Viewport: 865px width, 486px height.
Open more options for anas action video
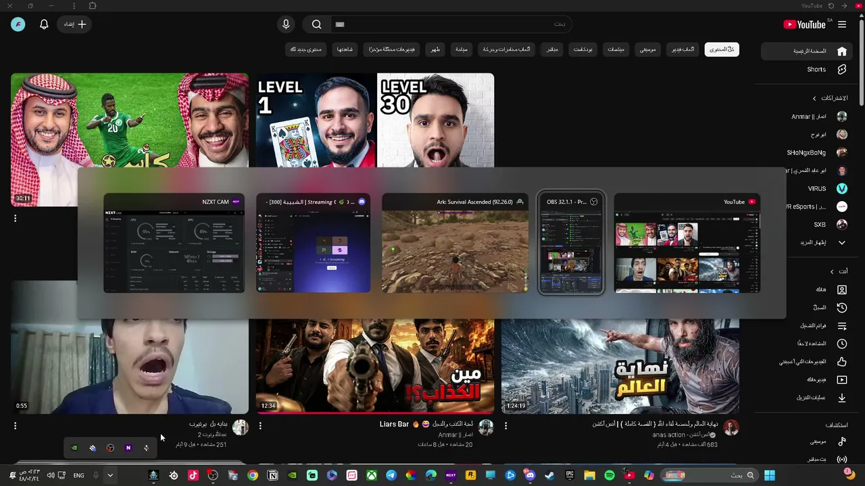pyautogui.click(x=505, y=426)
